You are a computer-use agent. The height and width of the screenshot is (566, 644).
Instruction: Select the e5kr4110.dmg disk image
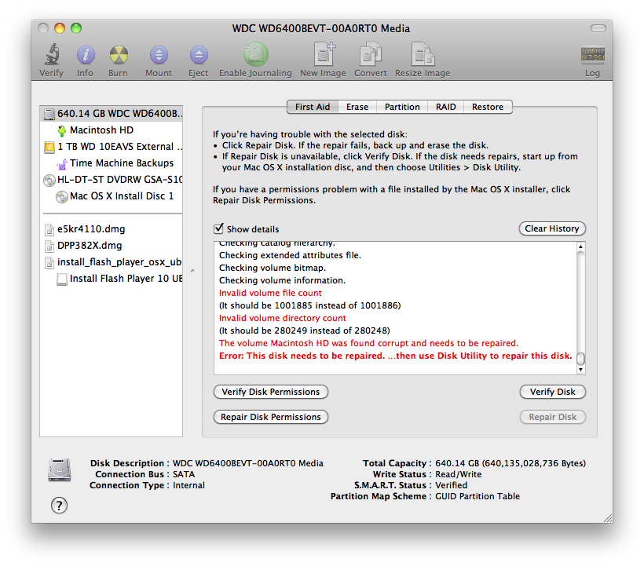tap(112, 229)
